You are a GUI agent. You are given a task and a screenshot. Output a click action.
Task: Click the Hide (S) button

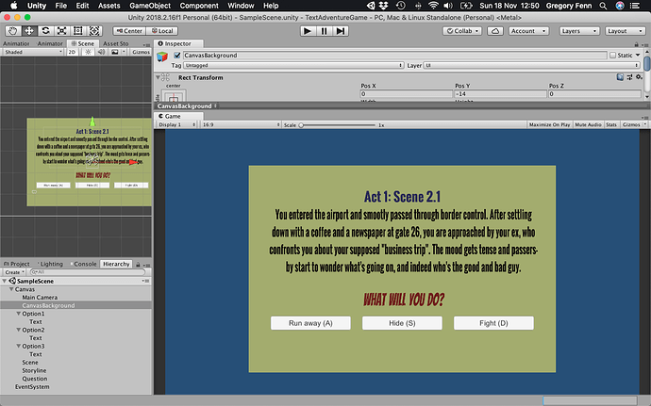click(402, 323)
